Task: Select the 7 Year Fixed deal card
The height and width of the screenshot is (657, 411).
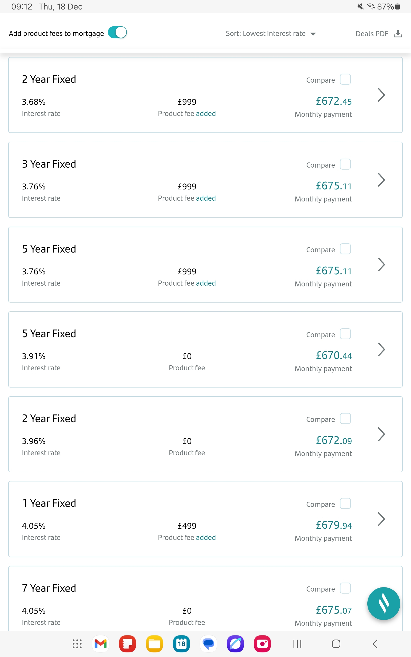Action: (206, 598)
